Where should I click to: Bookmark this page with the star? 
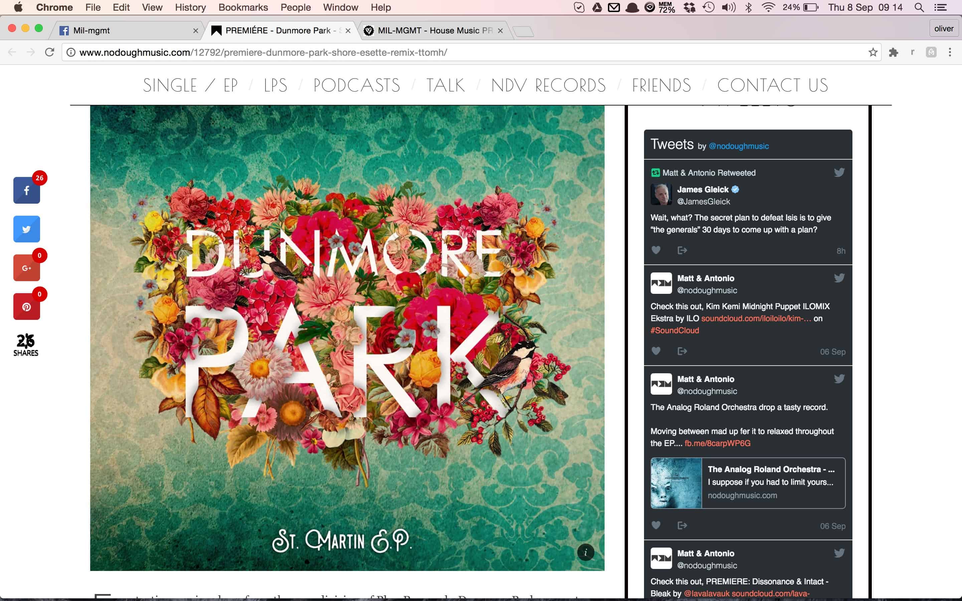873,52
